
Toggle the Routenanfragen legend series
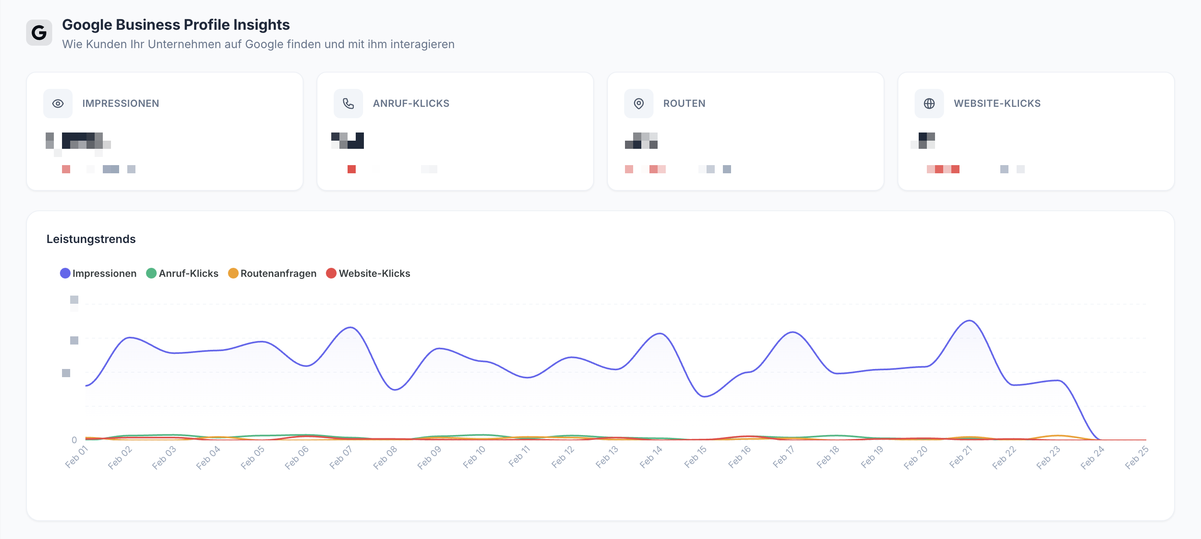(x=278, y=274)
